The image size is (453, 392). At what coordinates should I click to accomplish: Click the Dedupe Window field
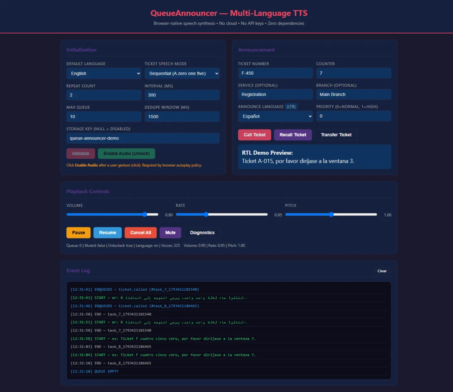[182, 116]
